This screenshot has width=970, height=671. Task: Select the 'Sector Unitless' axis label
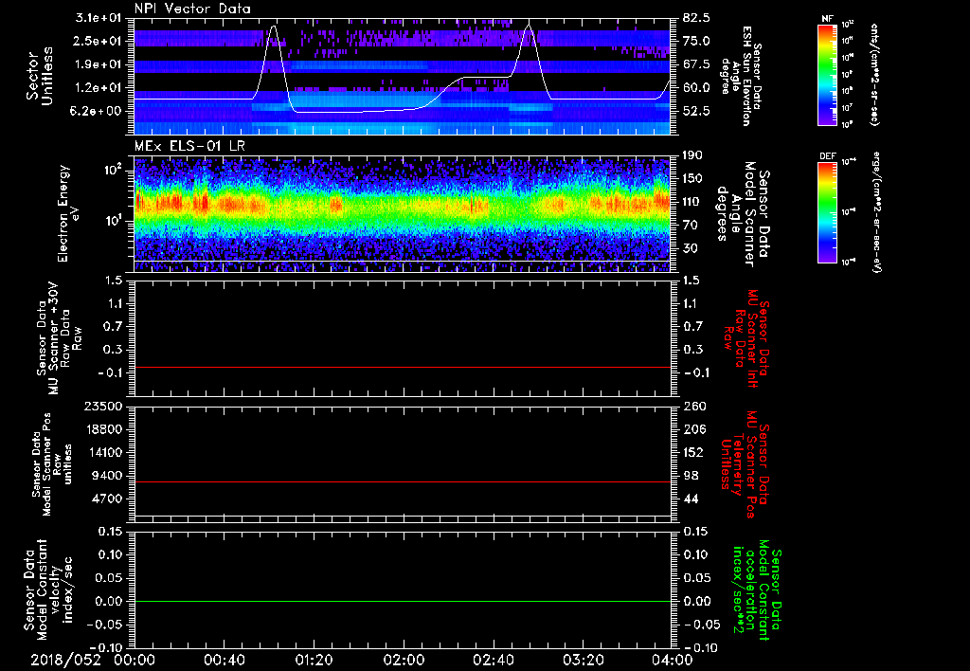click(x=38, y=76)
